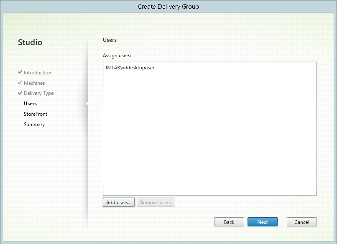Viewport: 337px width, 244px height.
Task: Select the Machines step in the sidebar
Action: (34, 83)
